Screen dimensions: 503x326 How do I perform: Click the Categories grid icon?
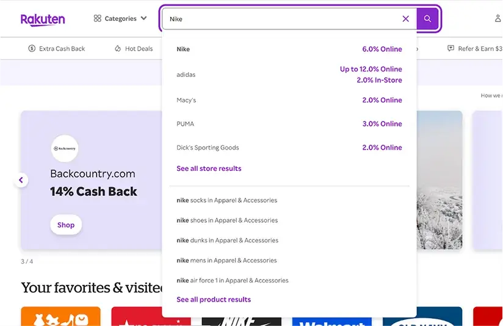[98, 18]
